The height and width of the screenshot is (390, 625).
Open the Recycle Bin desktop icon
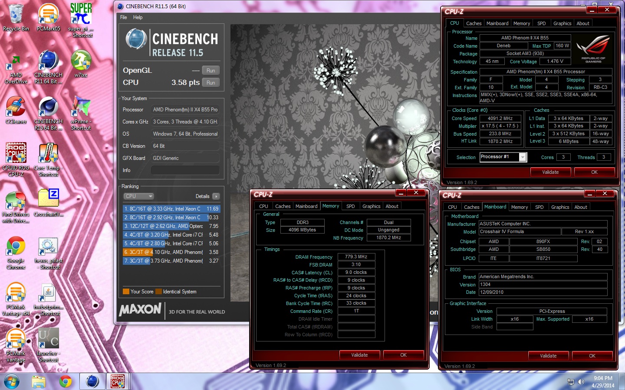pyautogui.click(x=16, y=17)
